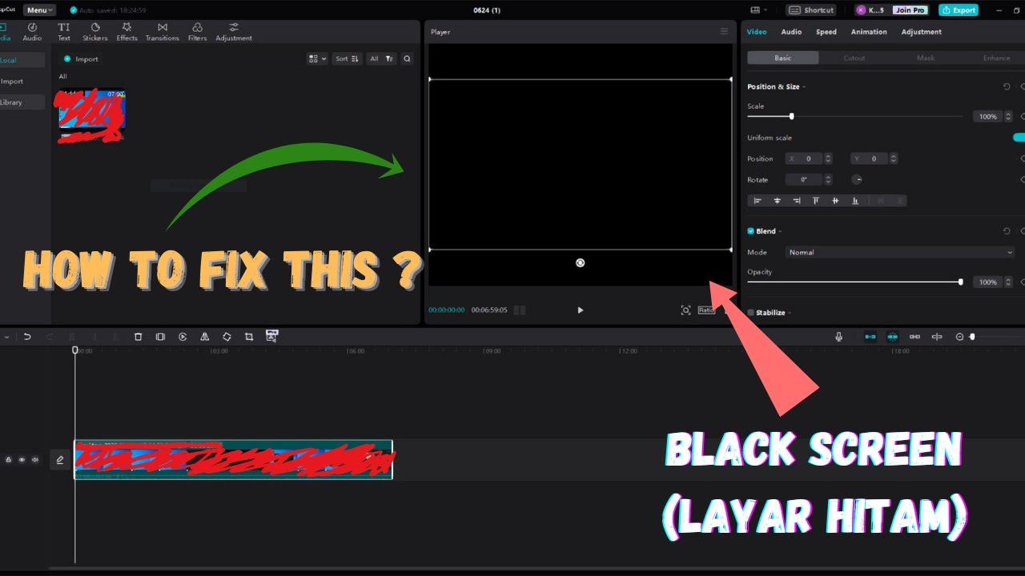The width and height of the screenshot is (1025, 576).
Task: Click the align top icon
Action: point(816,201)
